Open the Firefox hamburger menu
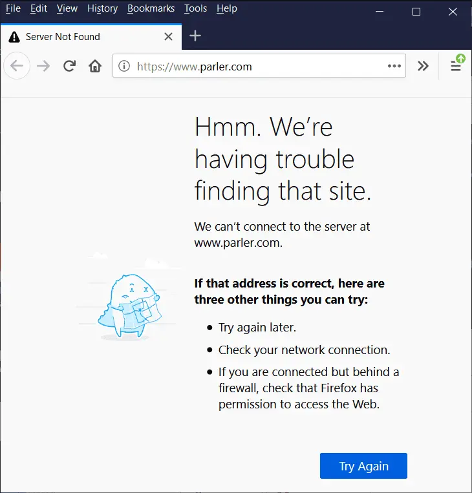Viewport: 472px width, 493px height. tap(456, 66)
